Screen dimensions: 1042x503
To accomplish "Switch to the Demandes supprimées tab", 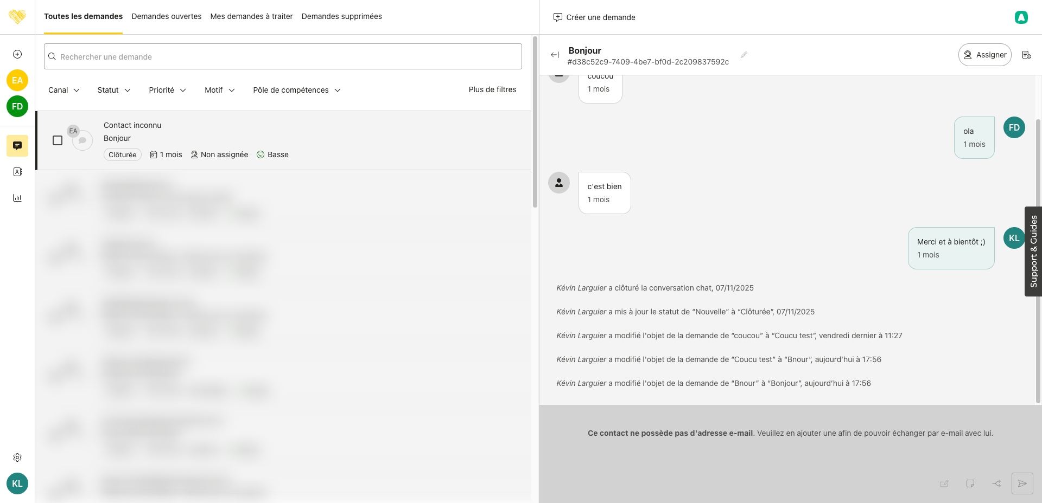I will [x=341, y=16].
